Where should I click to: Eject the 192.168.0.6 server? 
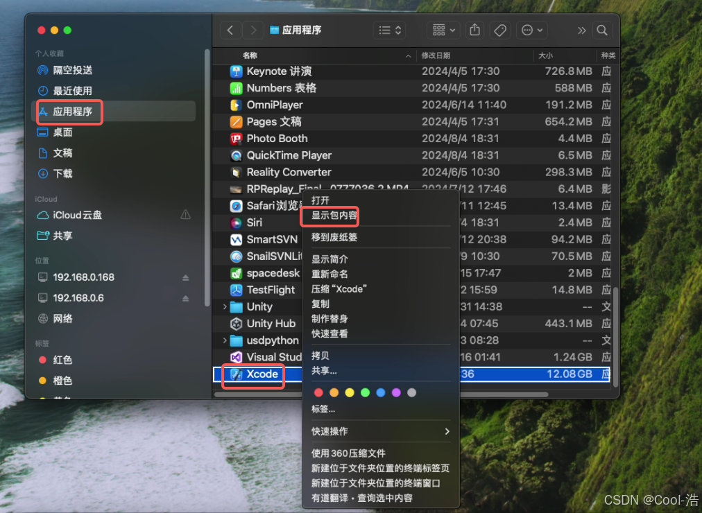point(185,298)
